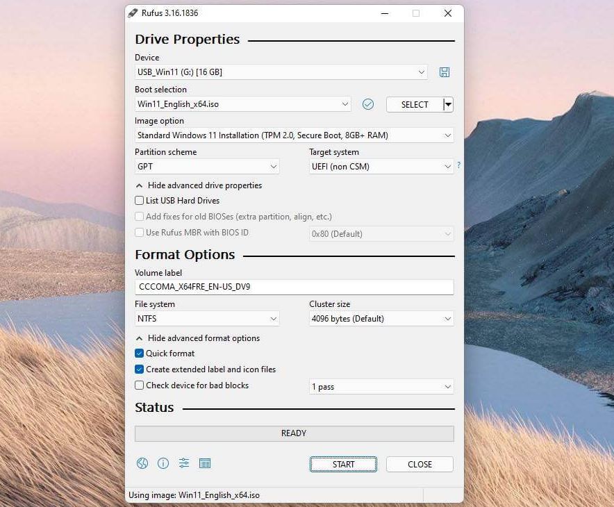The height and width of the screenshot is (507, 614).
Task: Click the Drive Properties heading
Action: point(187,39)
